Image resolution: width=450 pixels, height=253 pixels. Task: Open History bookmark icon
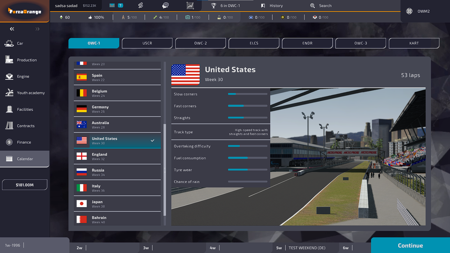coord(263,5)
